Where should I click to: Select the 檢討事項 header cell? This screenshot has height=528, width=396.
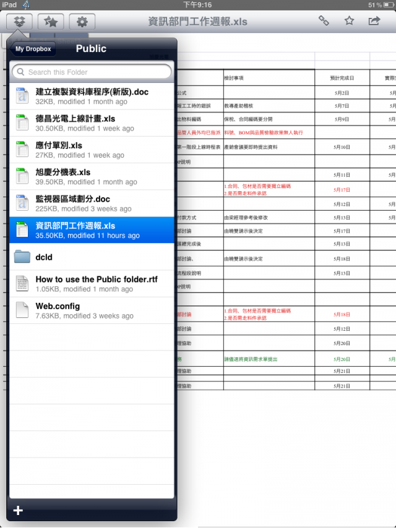(x=269, y=78)
